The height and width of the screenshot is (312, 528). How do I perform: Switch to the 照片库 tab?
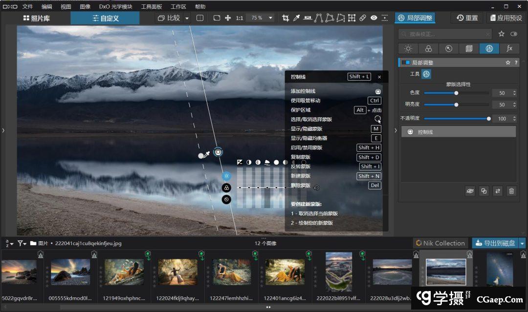(x=36, y=18)
